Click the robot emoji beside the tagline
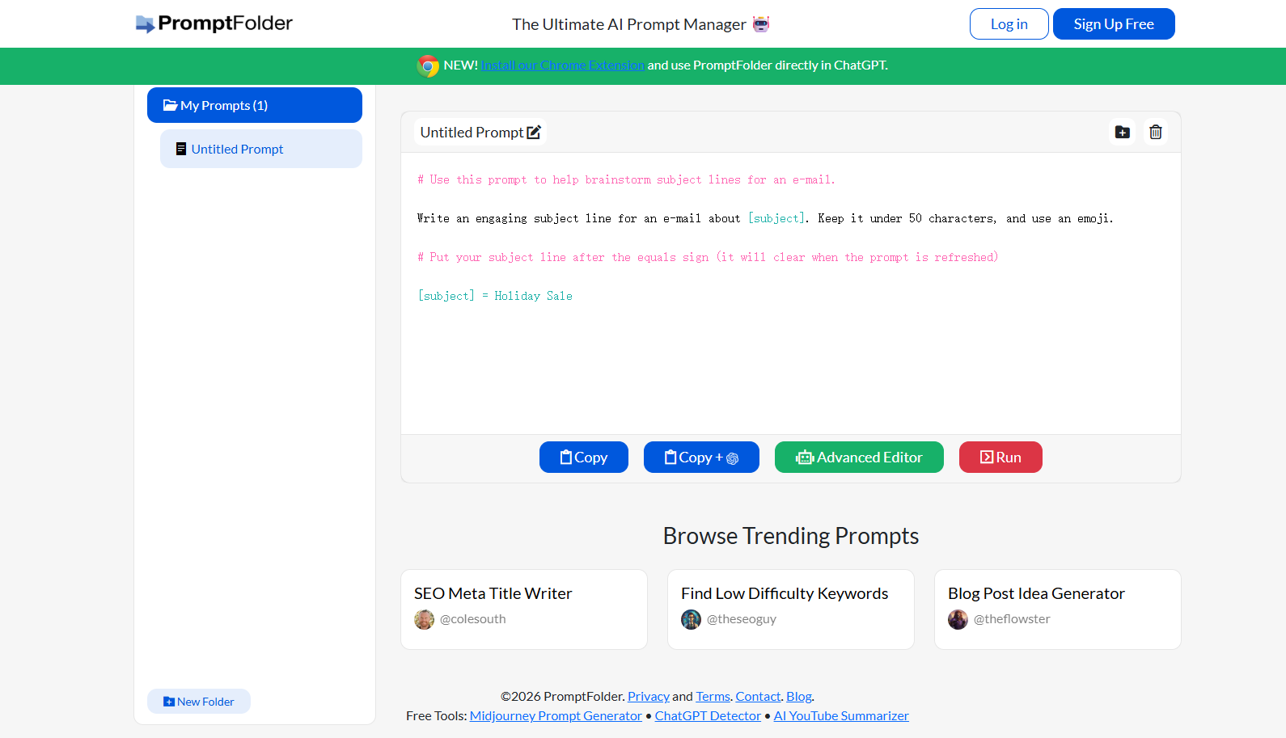This screenshot has width=1286, height=738. [x=761, y=24]
